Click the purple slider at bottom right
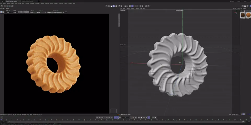This screenshot has width=251, height=125. point(248,114)
